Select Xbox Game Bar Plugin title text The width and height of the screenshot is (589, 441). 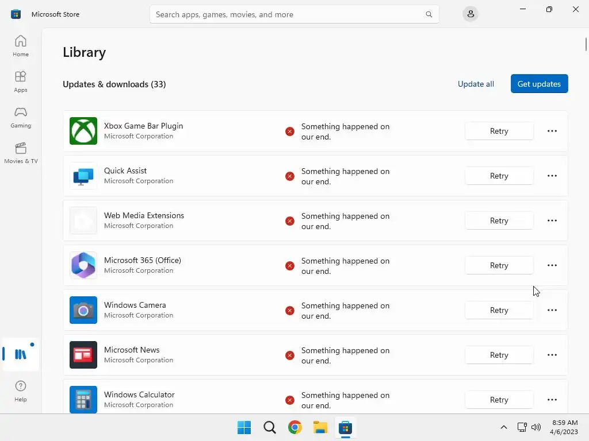tap(143, 126)
